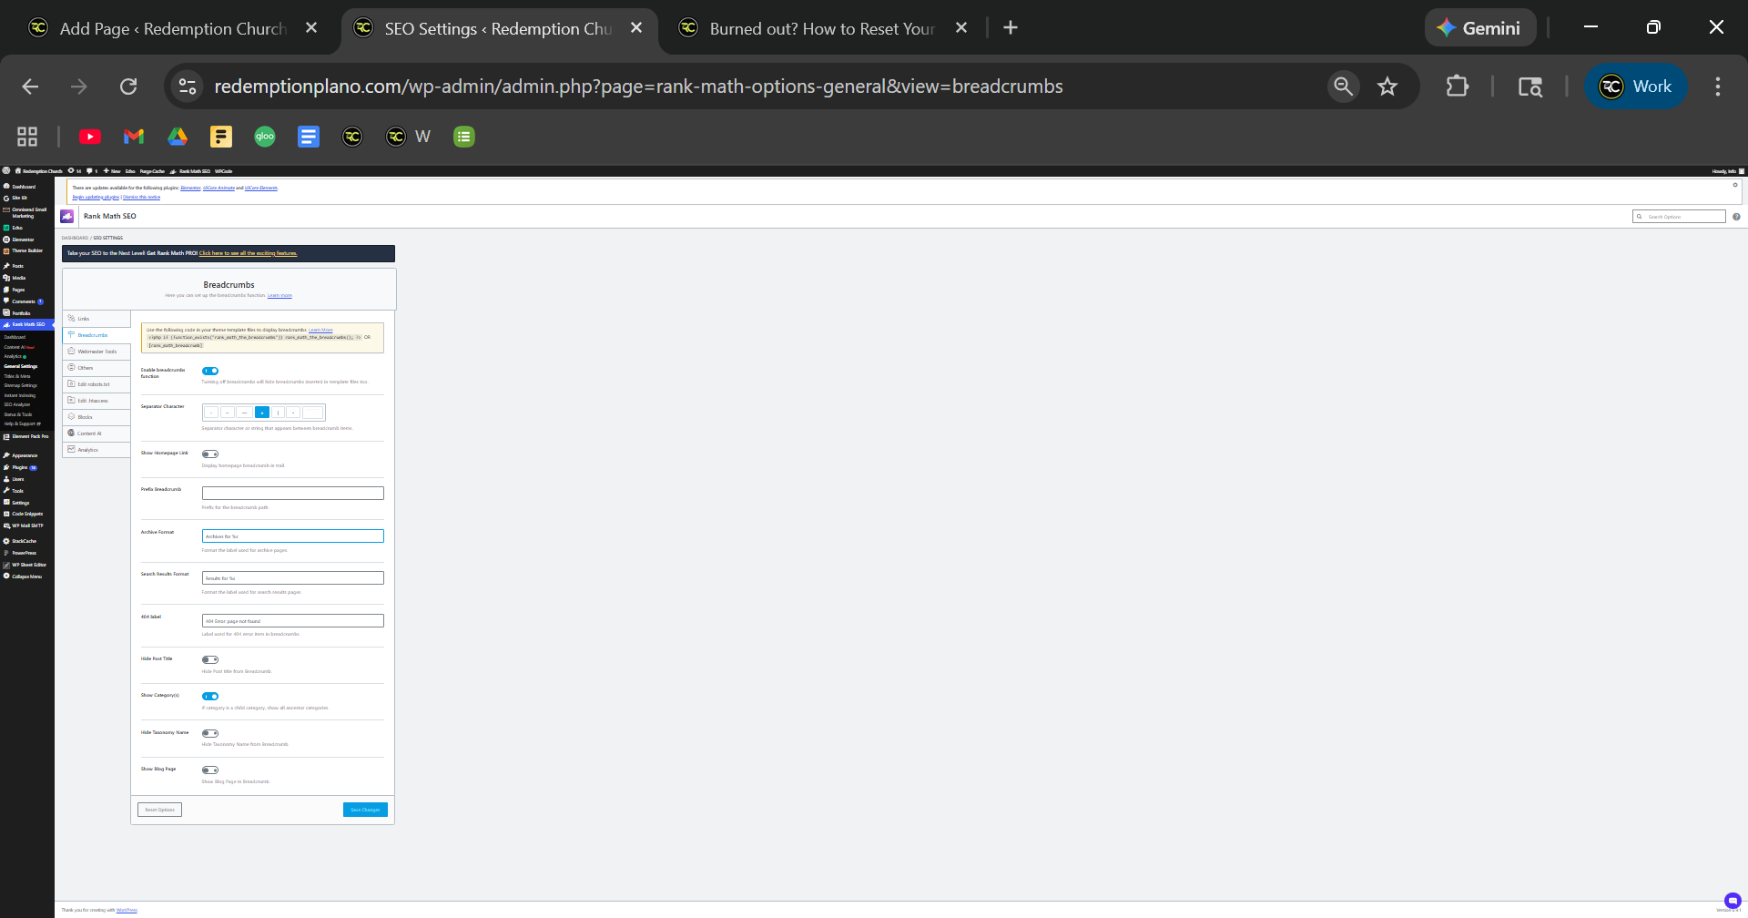Switch to the Add Page browser tab
Image resolution: width=1748 pixels, height=918 pixels.
(x=173, y=28)
